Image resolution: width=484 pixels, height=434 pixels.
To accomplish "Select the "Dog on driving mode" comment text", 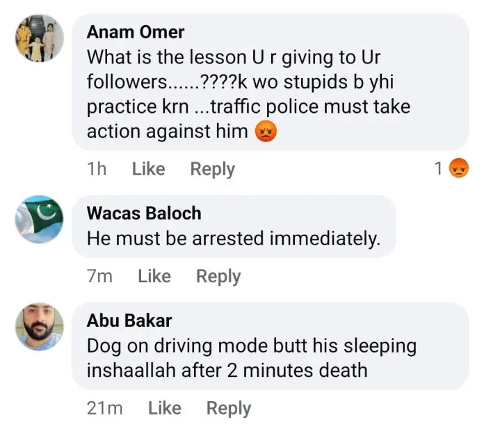I will tap(251, 357).
